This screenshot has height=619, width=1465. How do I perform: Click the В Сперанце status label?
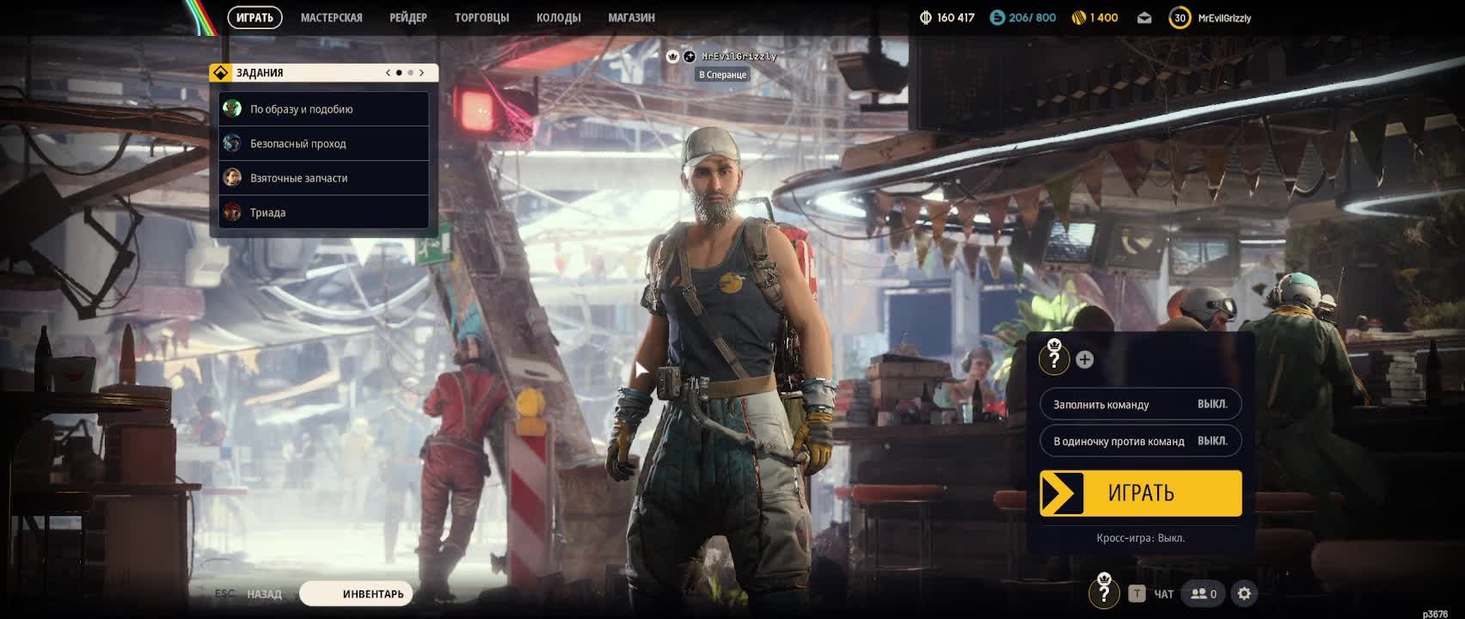coord(722,75)
